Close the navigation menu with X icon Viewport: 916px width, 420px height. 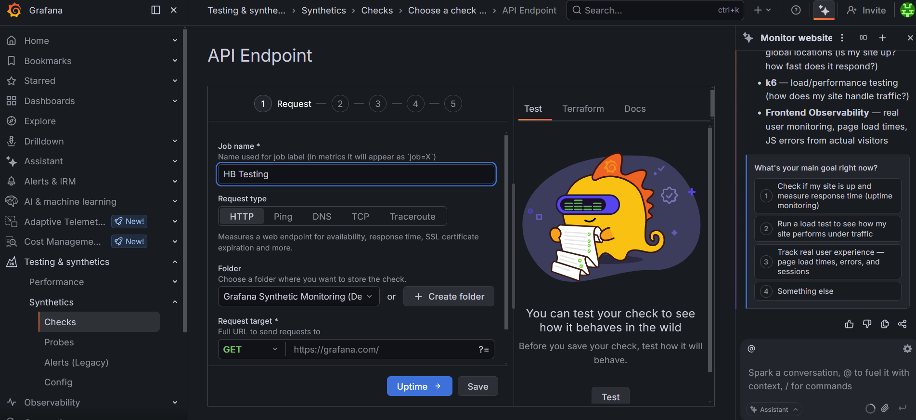point(174,10)
